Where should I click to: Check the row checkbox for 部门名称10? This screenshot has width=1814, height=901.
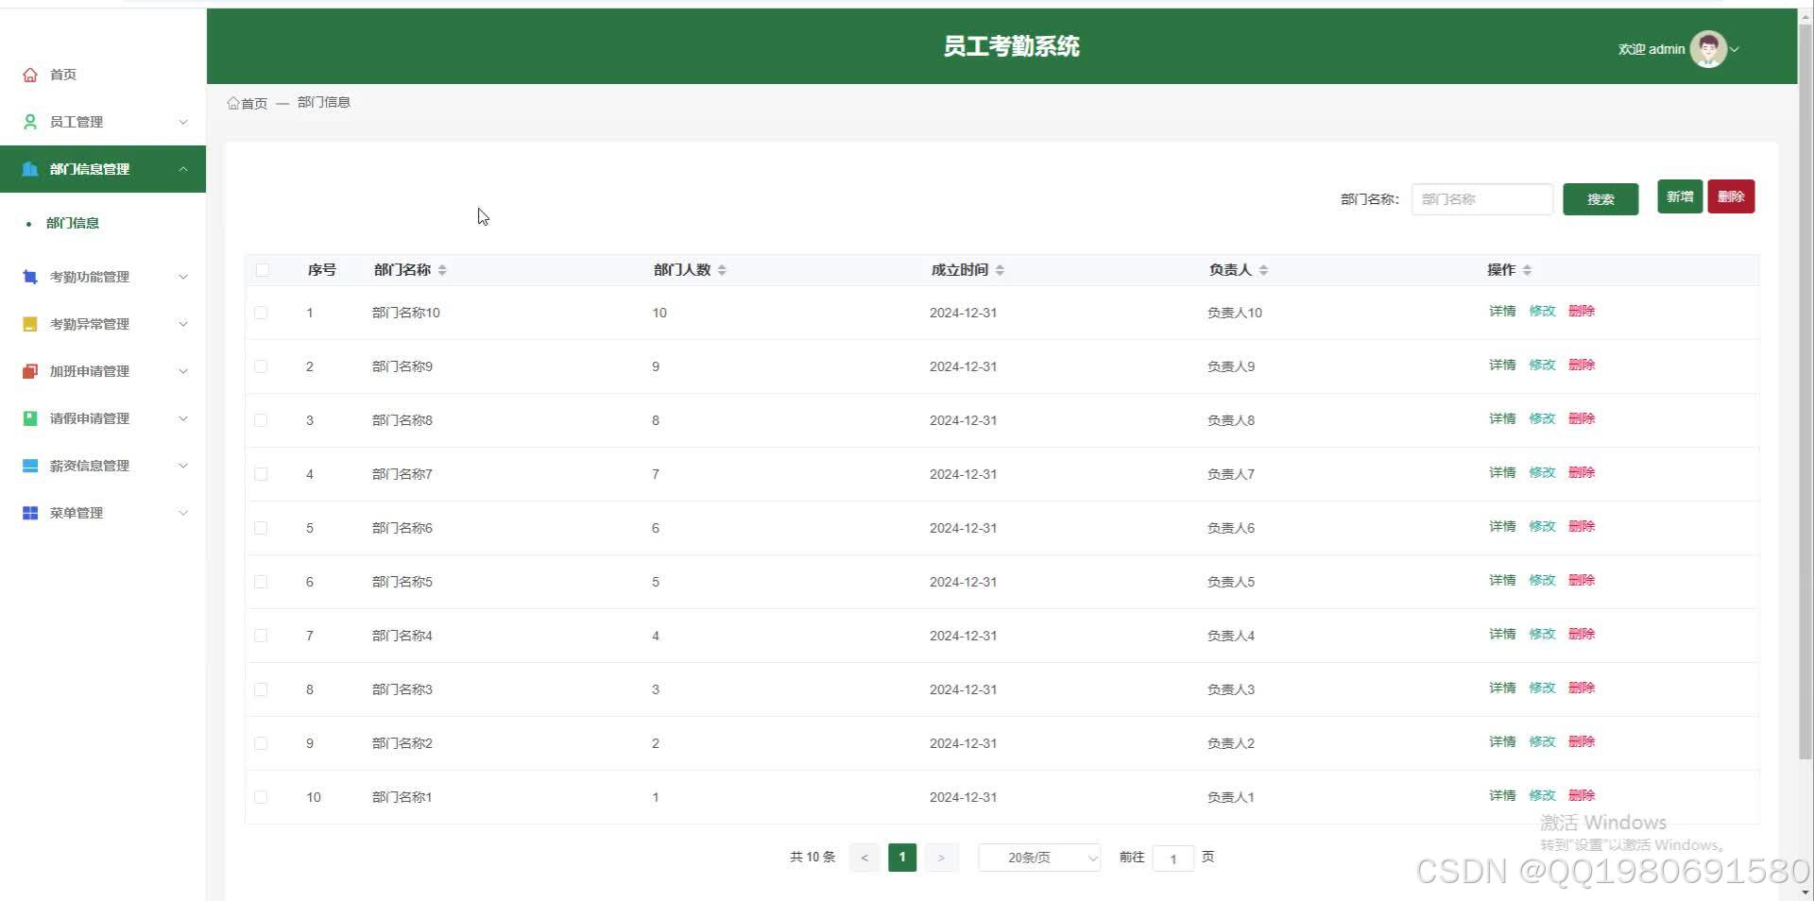click(262, 313)
